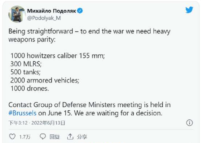Screen dimensions: 201x143
Task: Click the @Podolyak_M handle
Action: (x=44, y=18)
